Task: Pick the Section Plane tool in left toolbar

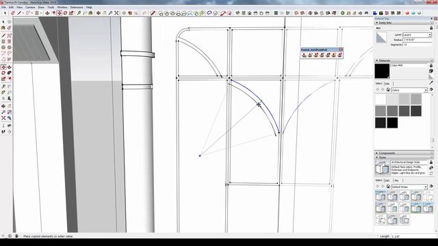Action: pyautogui.click(x=9, y=132)
